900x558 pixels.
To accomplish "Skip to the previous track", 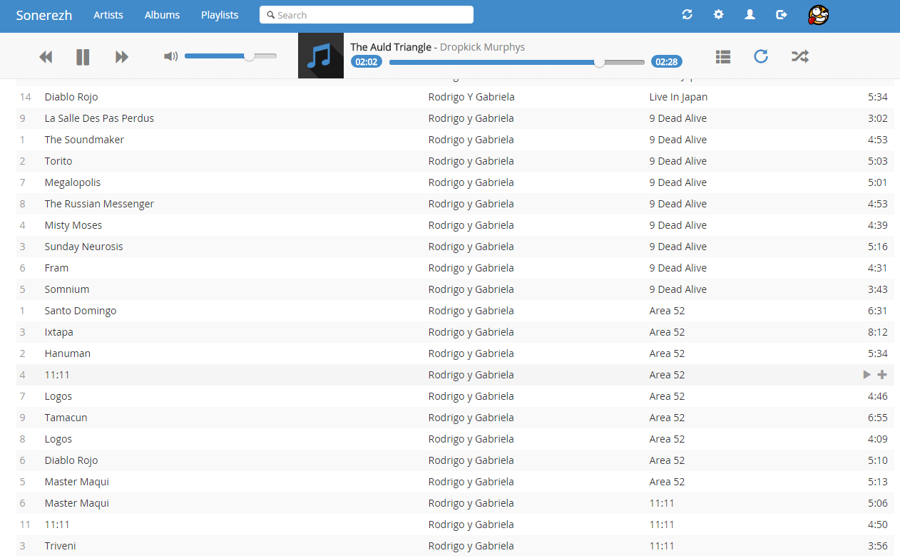I will (46, 57).
